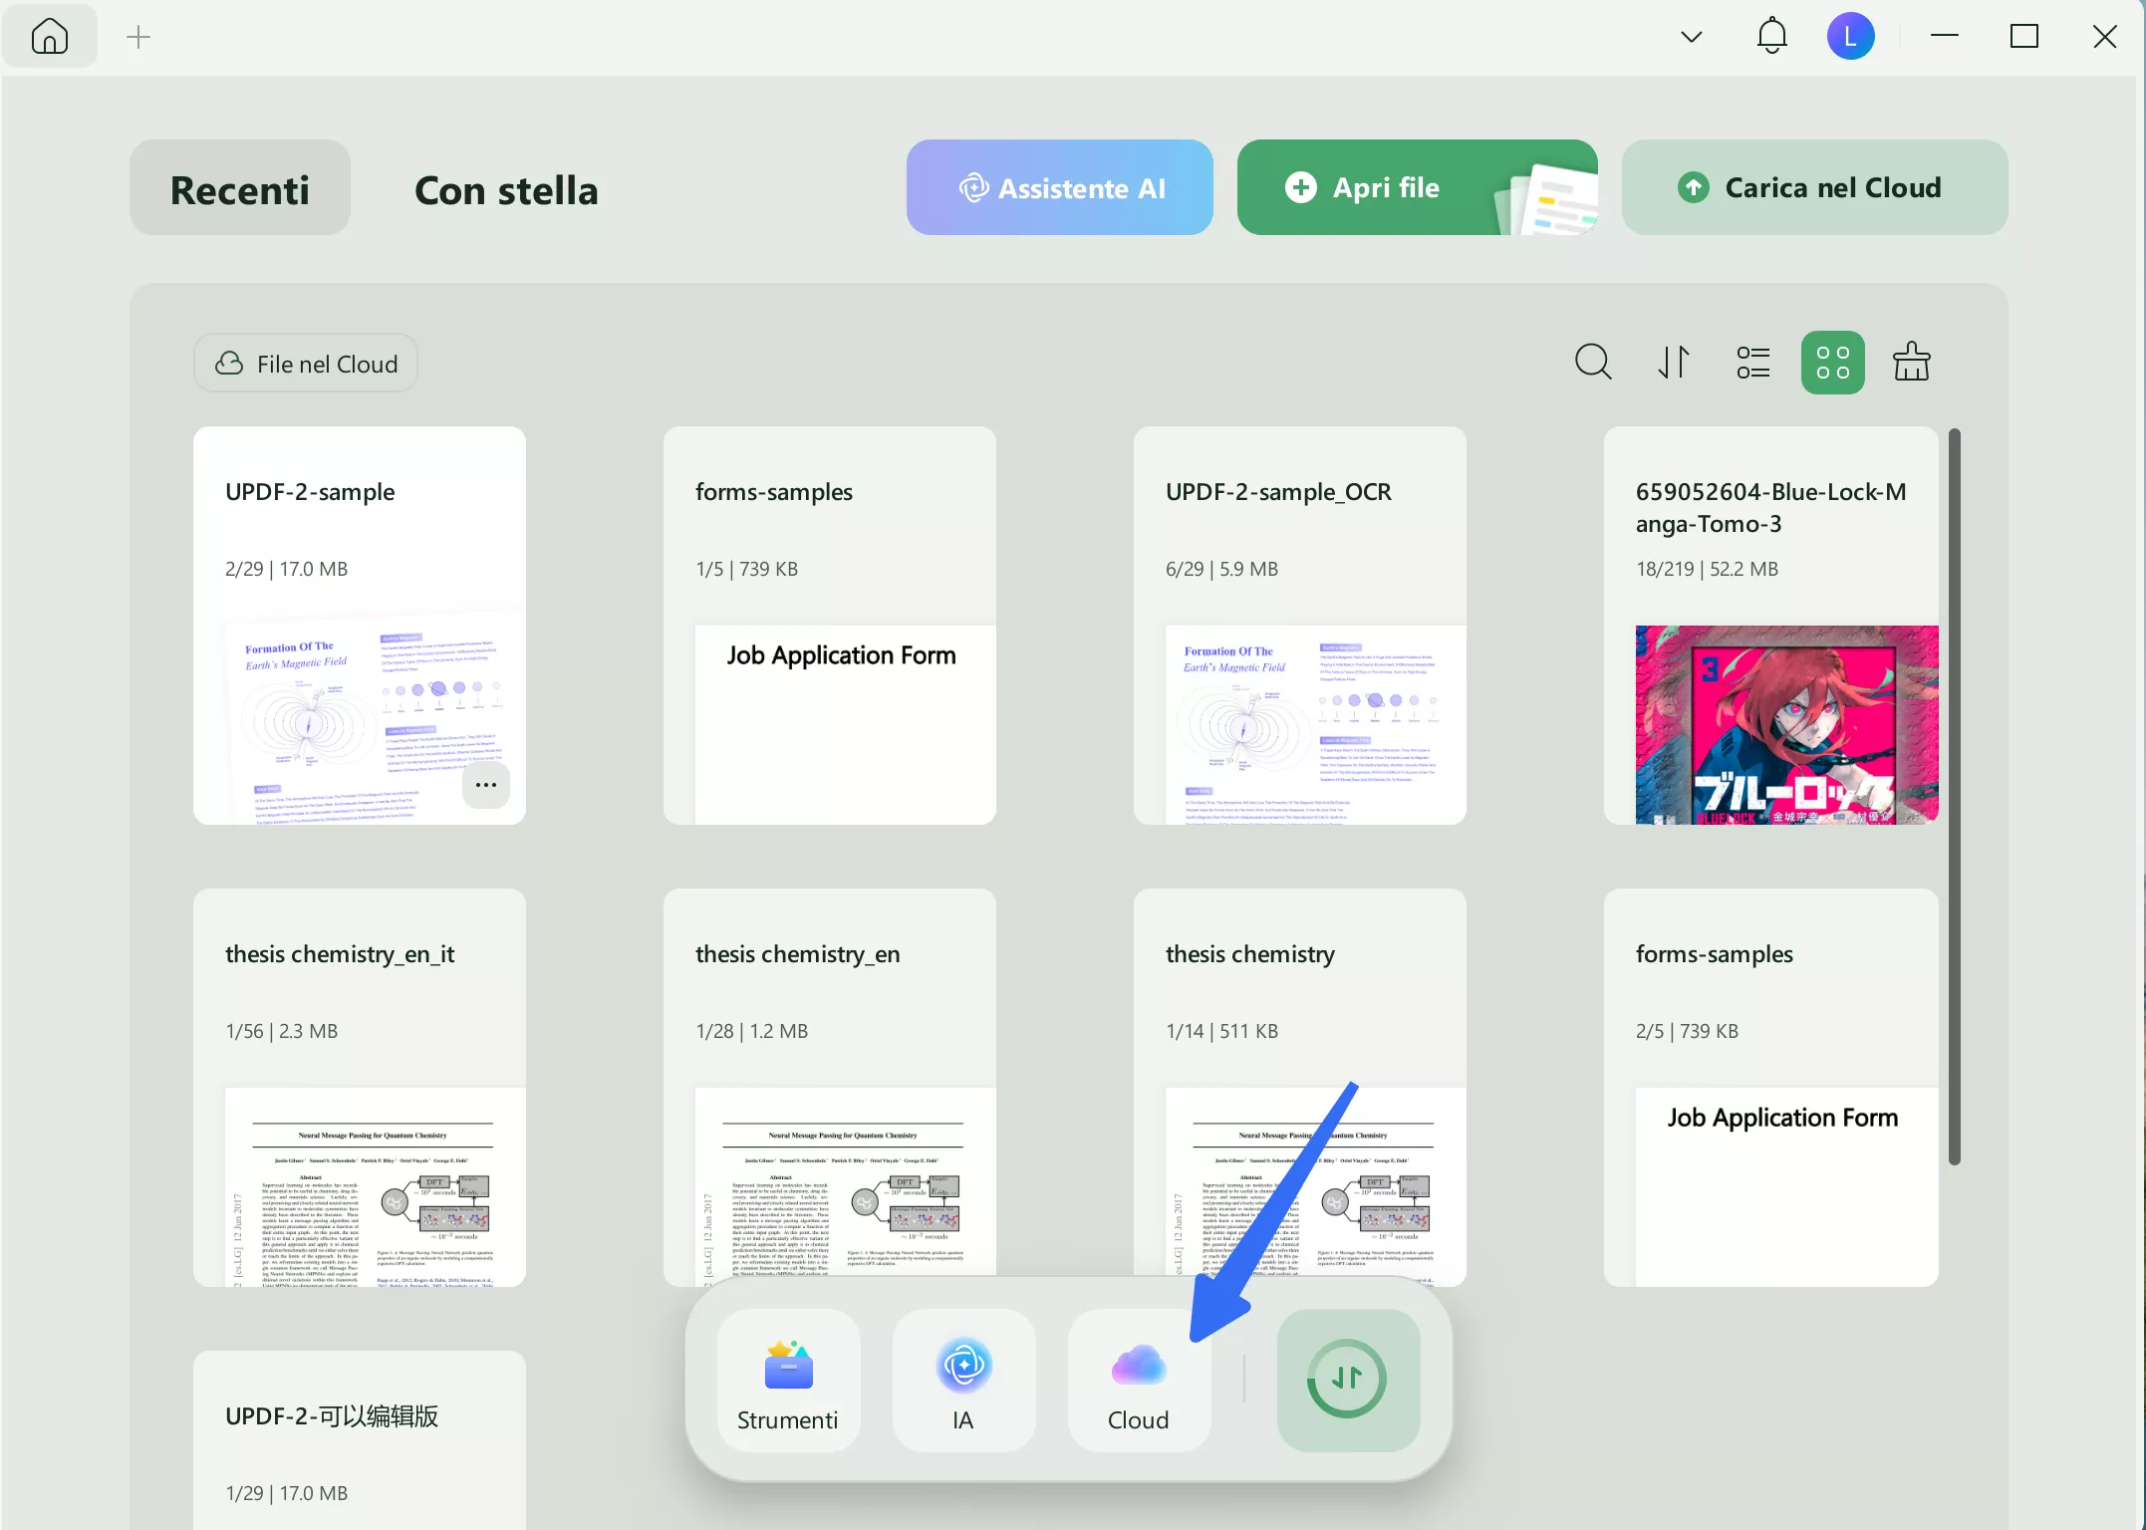Switch to Con stella tab
Screen dimensions: 2146x1530
pyautogui.click(x=506, y=188)
